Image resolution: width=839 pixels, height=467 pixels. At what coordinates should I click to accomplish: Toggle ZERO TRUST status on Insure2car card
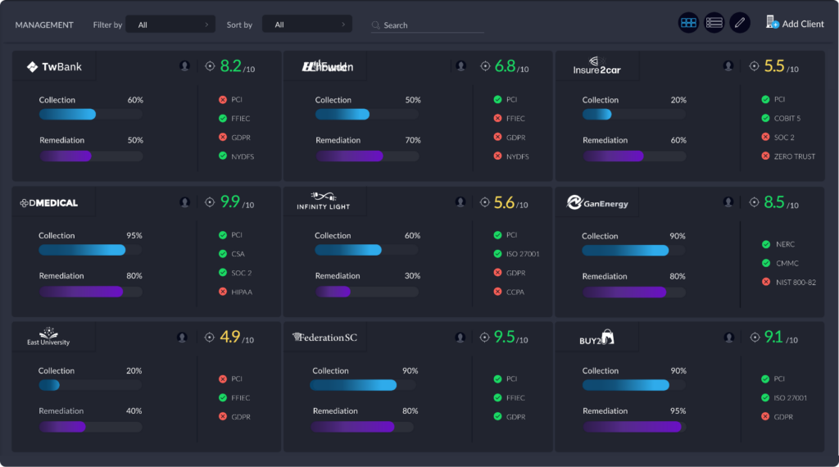pyautogui.click(x=765, y=156)
